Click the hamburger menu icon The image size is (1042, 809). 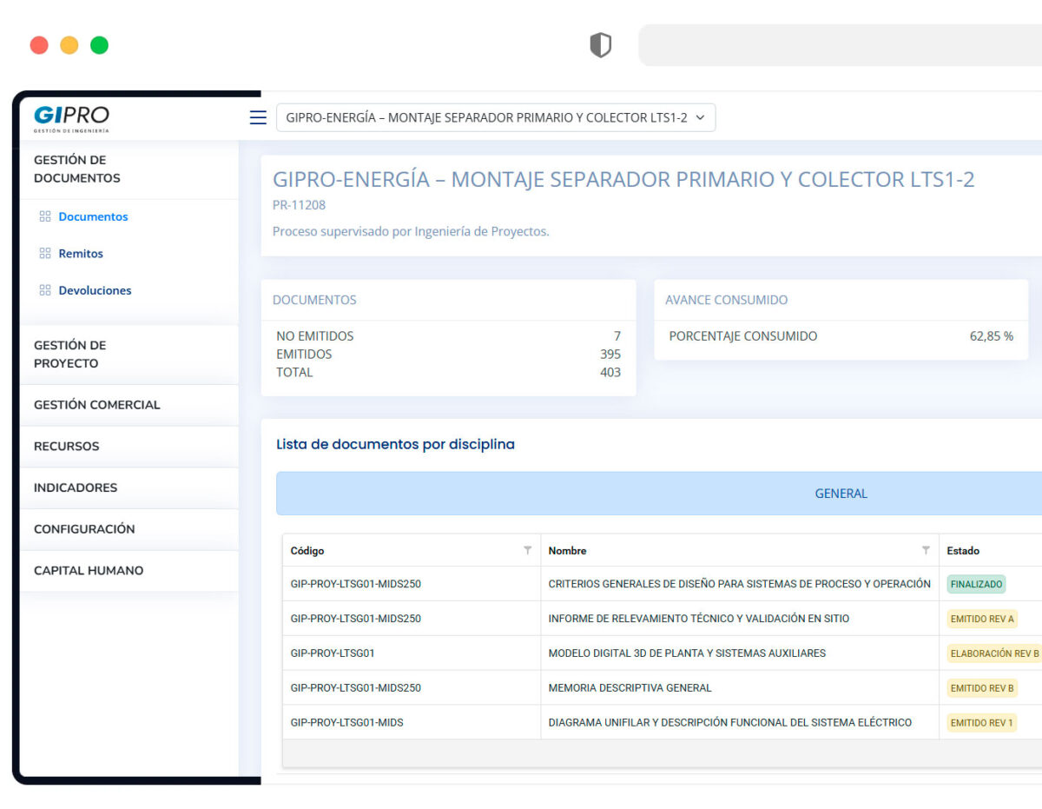point(258,117)
